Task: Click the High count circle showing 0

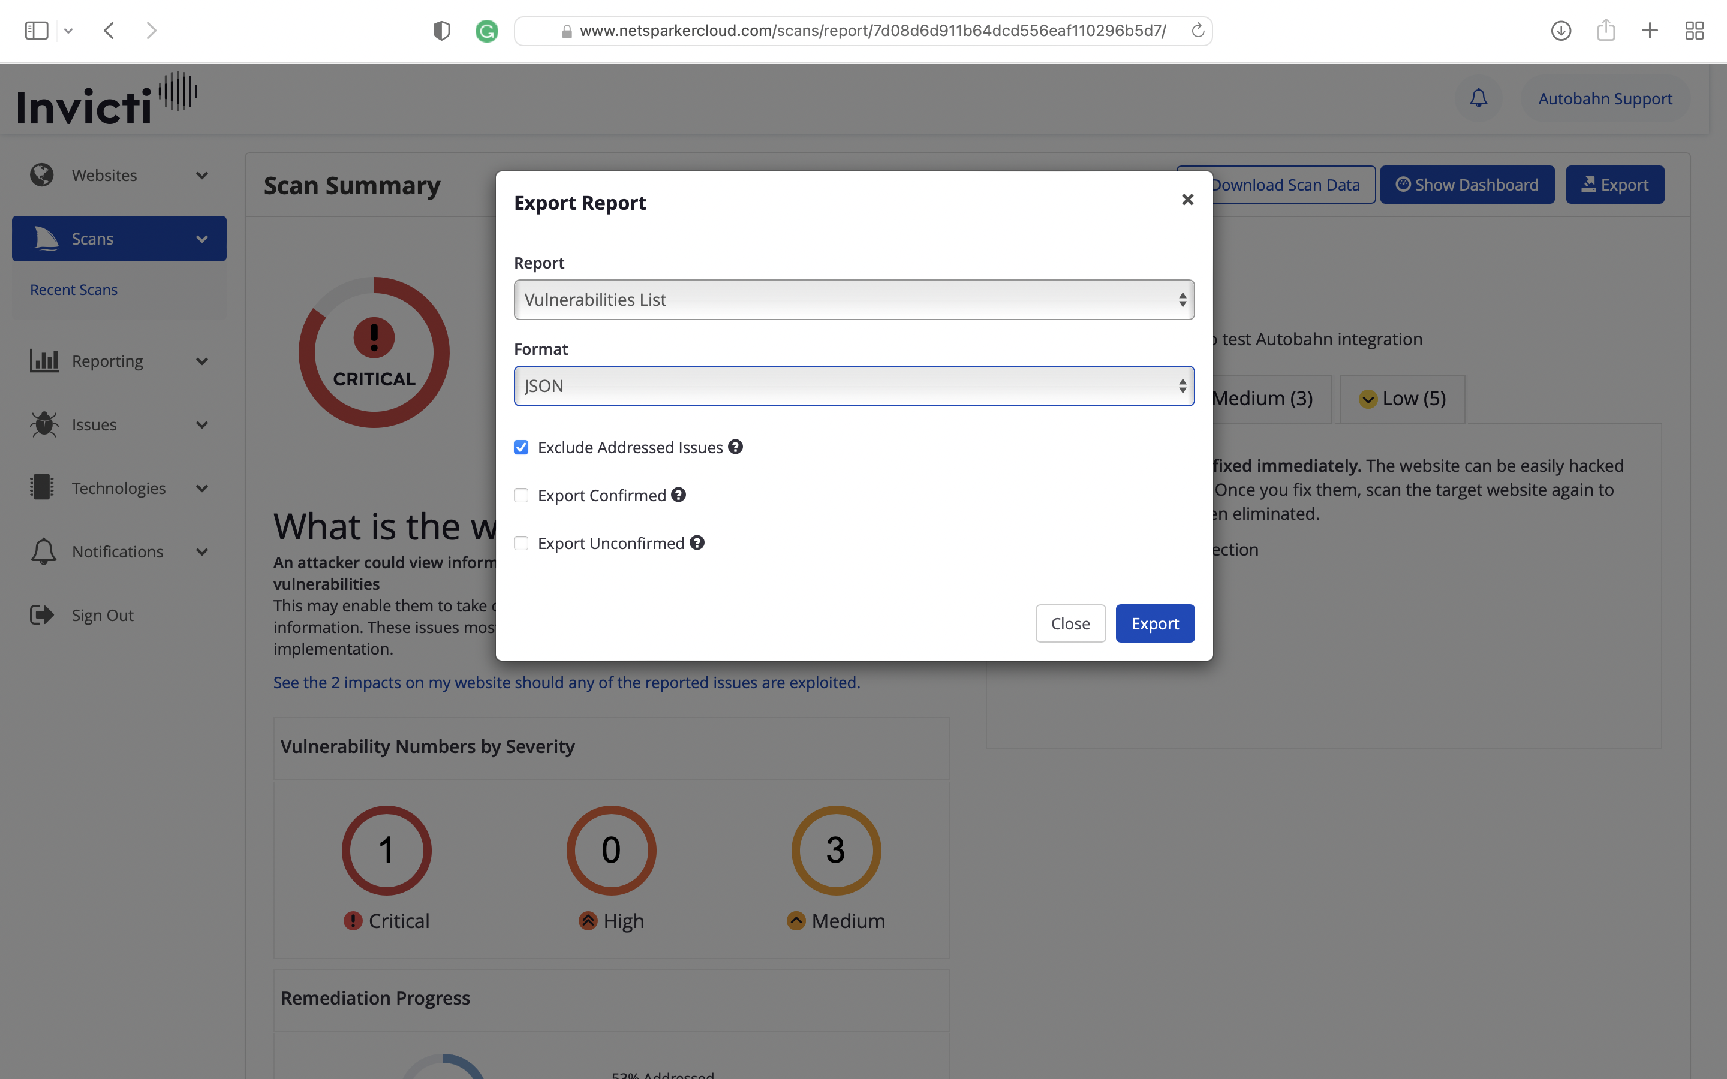Action: (x=611, y=851)
